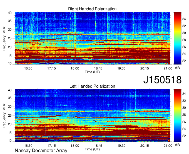
Task: Click the 34 dB label on Left Handed colorbar
Action: click(x=184, y=94)
